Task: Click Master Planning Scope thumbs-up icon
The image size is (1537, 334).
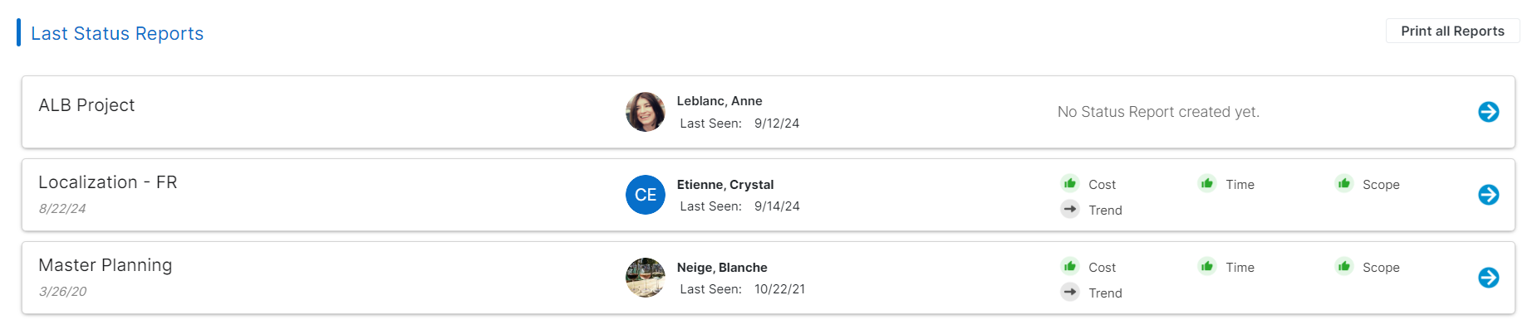Action: click(1343, 266)
